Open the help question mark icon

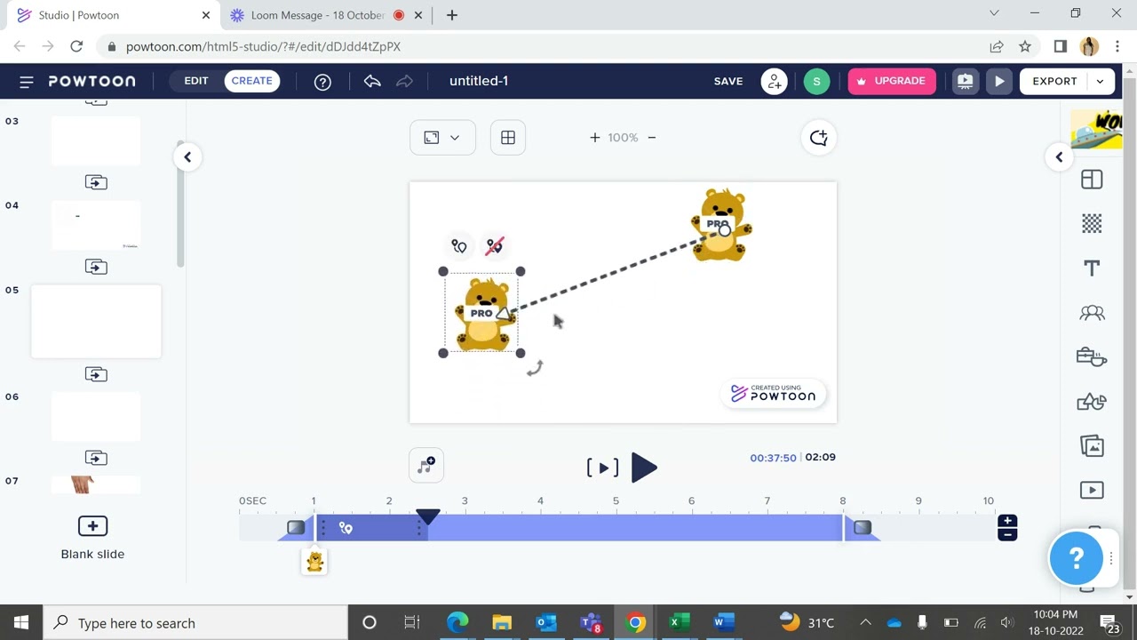(322, 82)
